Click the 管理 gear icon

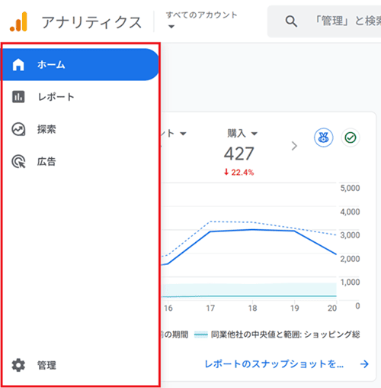point(18,365)
